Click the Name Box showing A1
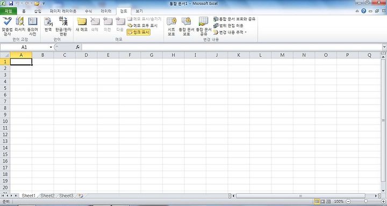This screenshot has width=387, height=206. pyautogui.click(x=24, y=47)
